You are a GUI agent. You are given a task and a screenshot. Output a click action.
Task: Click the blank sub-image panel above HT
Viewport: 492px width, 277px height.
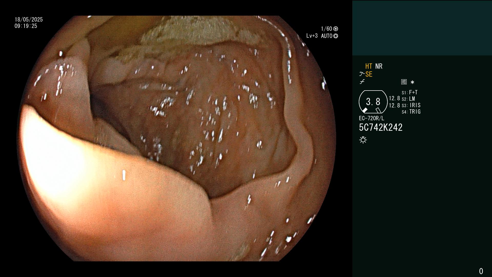pyautogui.click(x=422, y=28)
